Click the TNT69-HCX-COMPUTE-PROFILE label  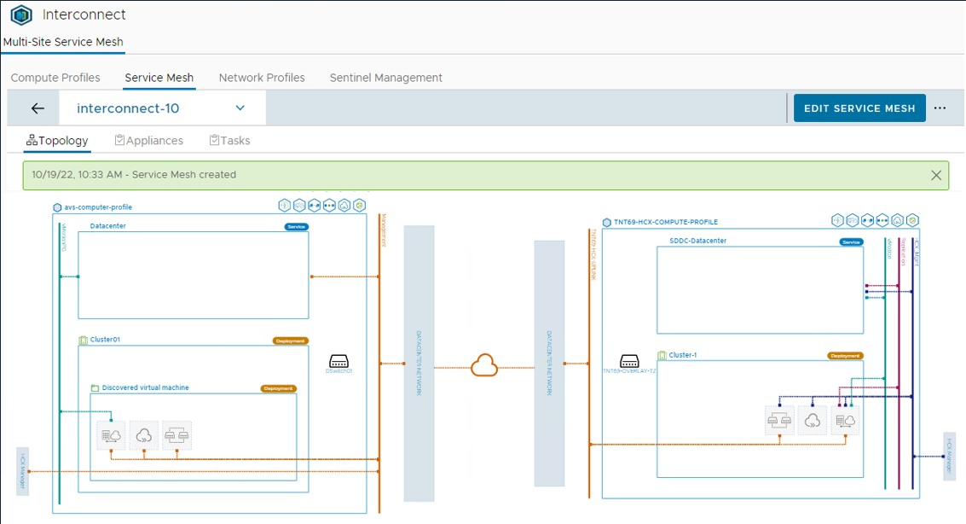[x=665, y=223]
